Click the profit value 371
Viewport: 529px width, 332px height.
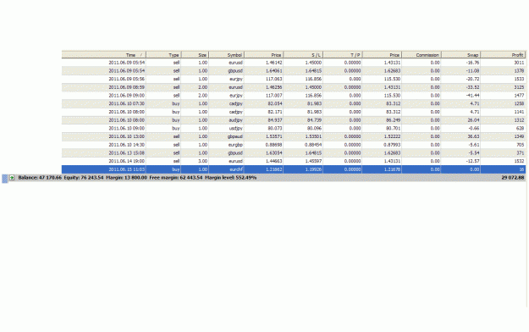pos(520,153)
